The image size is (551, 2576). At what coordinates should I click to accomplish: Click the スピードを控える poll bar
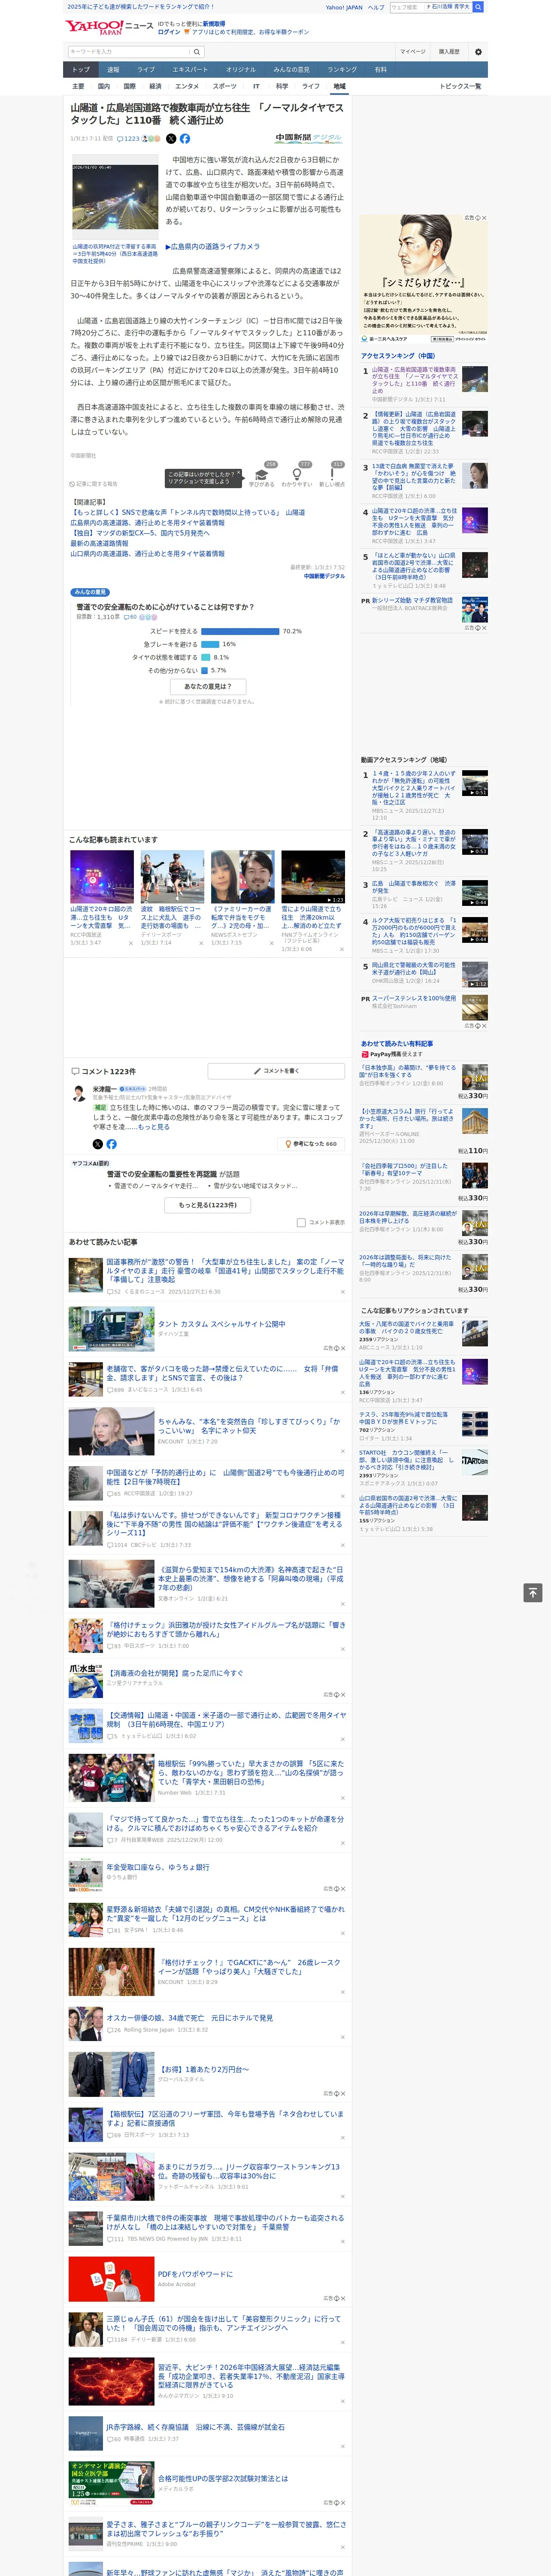click(240, 631)
